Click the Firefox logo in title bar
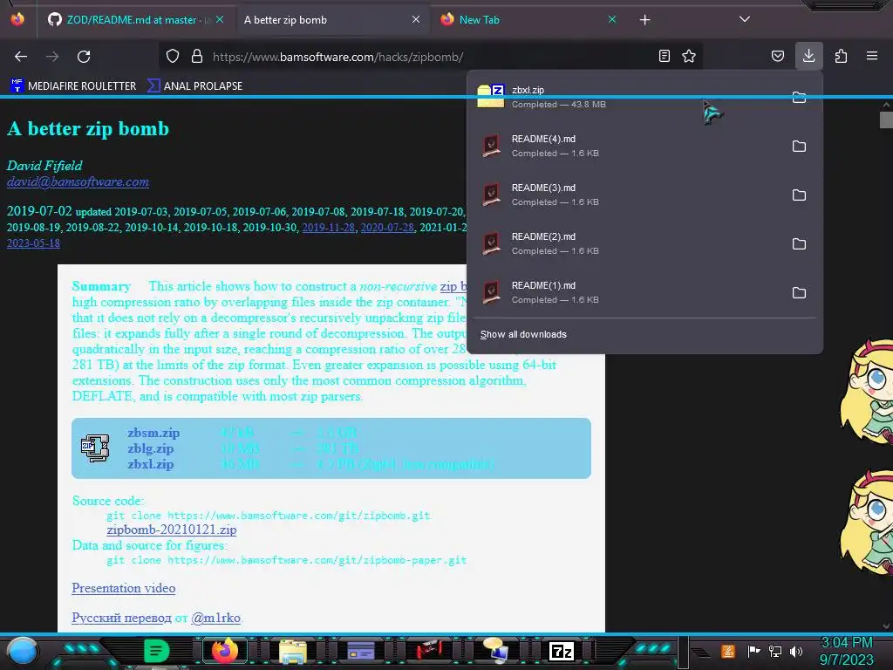893x670 pixels. [17, 19]
